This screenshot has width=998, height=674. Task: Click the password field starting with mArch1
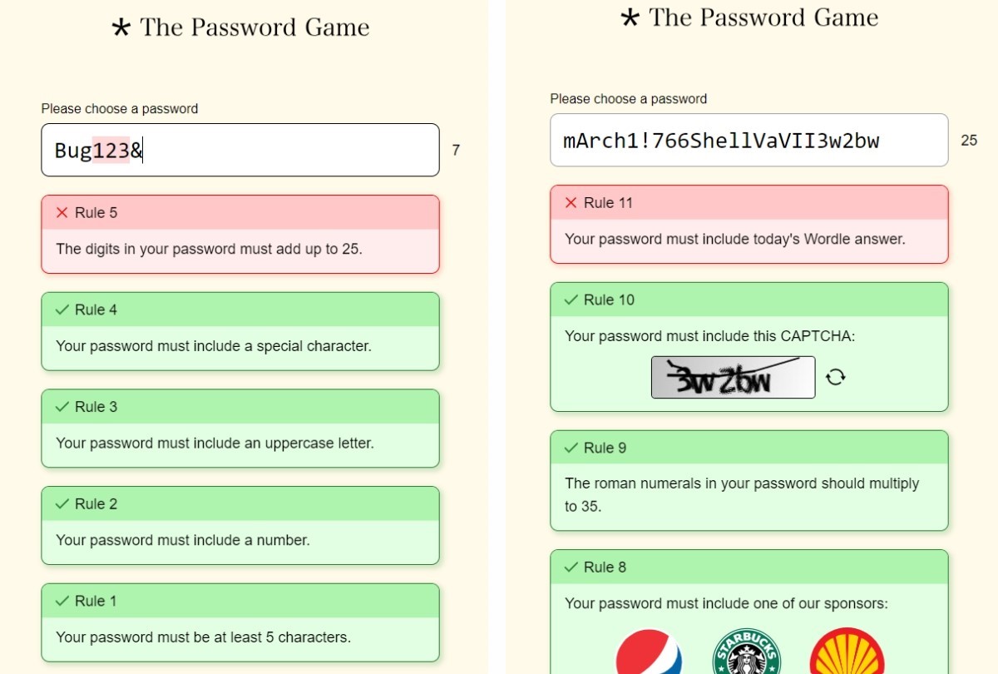(x=748, y=141)
